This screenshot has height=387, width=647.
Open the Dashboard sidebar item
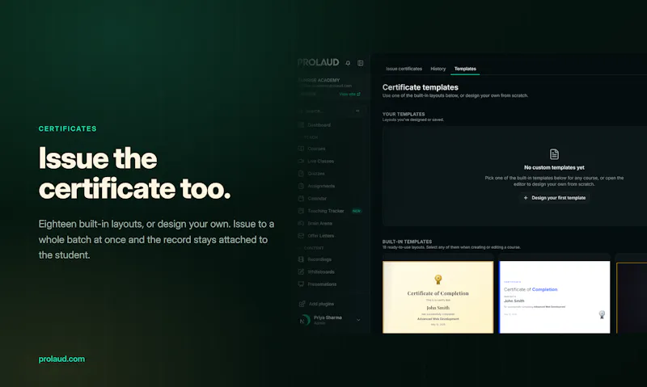coord(315,125)
